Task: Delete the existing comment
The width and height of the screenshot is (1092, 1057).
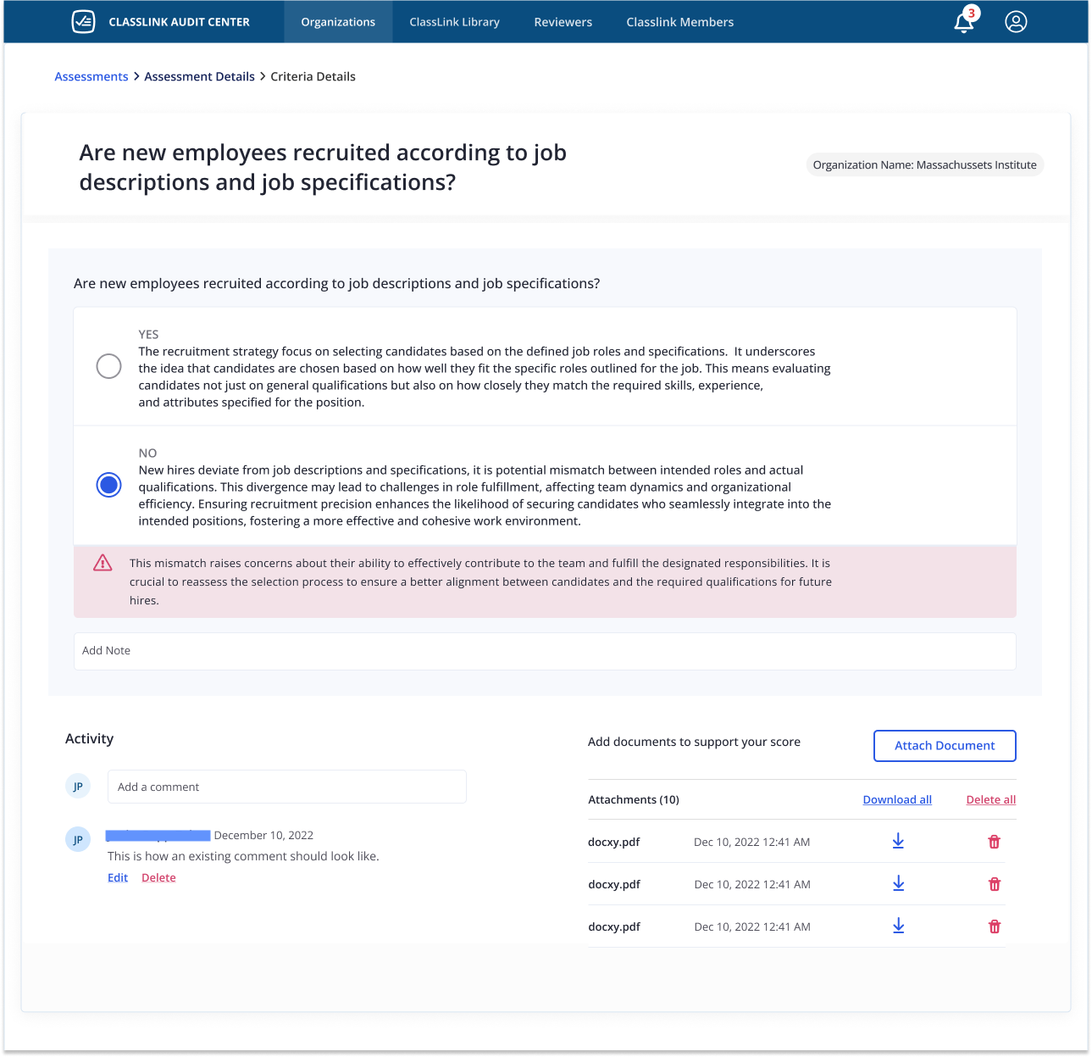Action: [x=158, y=877]
